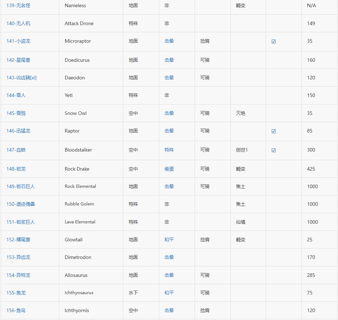Open the 154-异特龙 creature link

pos(18,275)
